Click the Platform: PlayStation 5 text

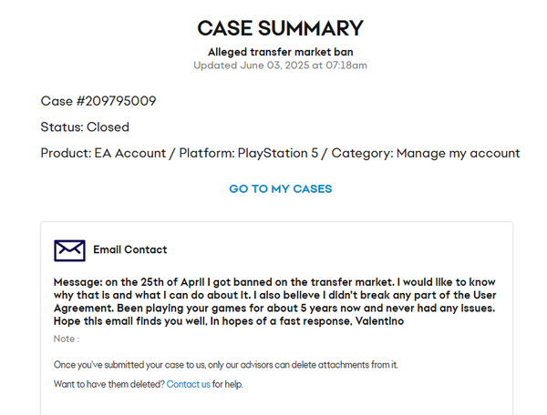coord(262,153)
